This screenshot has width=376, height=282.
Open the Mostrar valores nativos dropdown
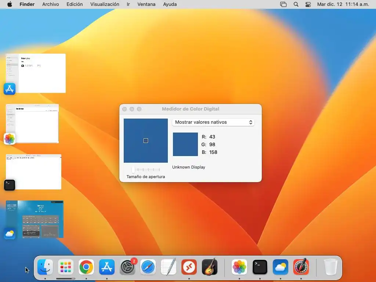(x=213, y=122)
